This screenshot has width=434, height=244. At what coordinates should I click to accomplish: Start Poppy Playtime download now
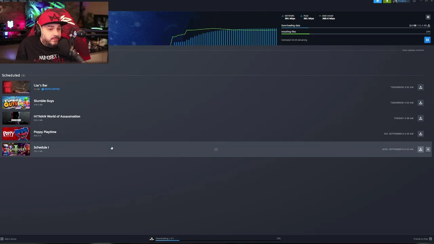click(420, 134)
